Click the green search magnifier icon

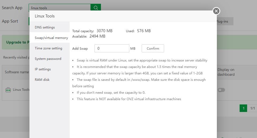pos(96,8)
